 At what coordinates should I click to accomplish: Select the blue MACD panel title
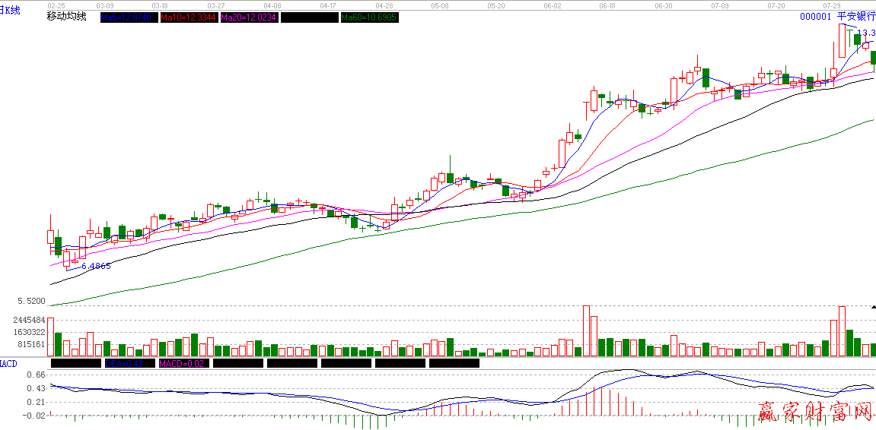(8, 364)
